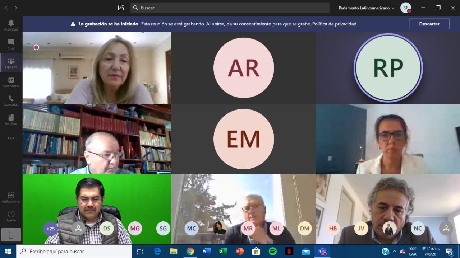Expand the Parlamento Latinoamericano organization dropdown
Viewport: 460px width, 258px height.
click(366, 8)
